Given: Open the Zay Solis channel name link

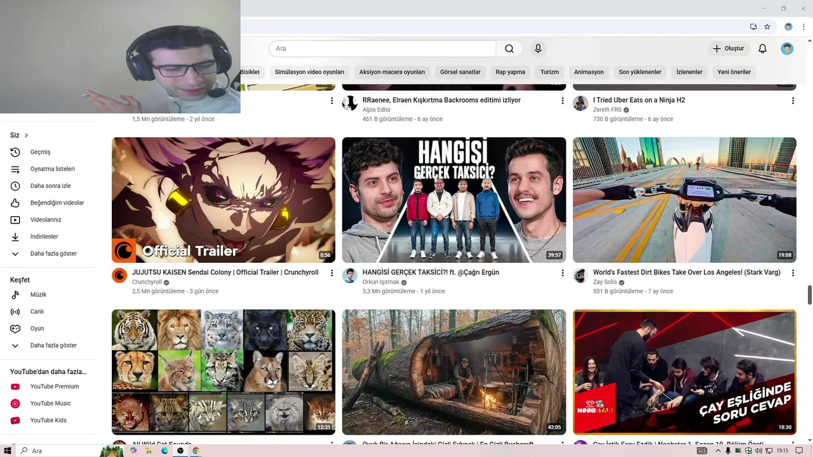Looking at the screenshot, I should point(605,282).
